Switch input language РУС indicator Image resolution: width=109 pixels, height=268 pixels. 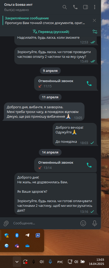tap(60, 262)
